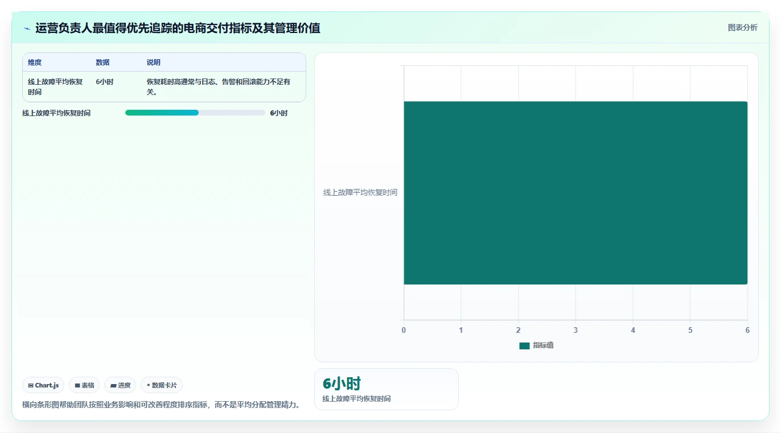Screen dimensions: 781x433
Task: Select the 表格 tag chip
Action: tap(84, 385)
